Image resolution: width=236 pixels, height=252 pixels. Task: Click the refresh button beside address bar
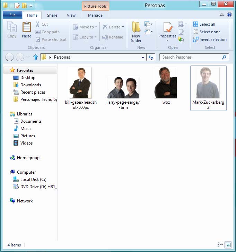pos(151,57)
